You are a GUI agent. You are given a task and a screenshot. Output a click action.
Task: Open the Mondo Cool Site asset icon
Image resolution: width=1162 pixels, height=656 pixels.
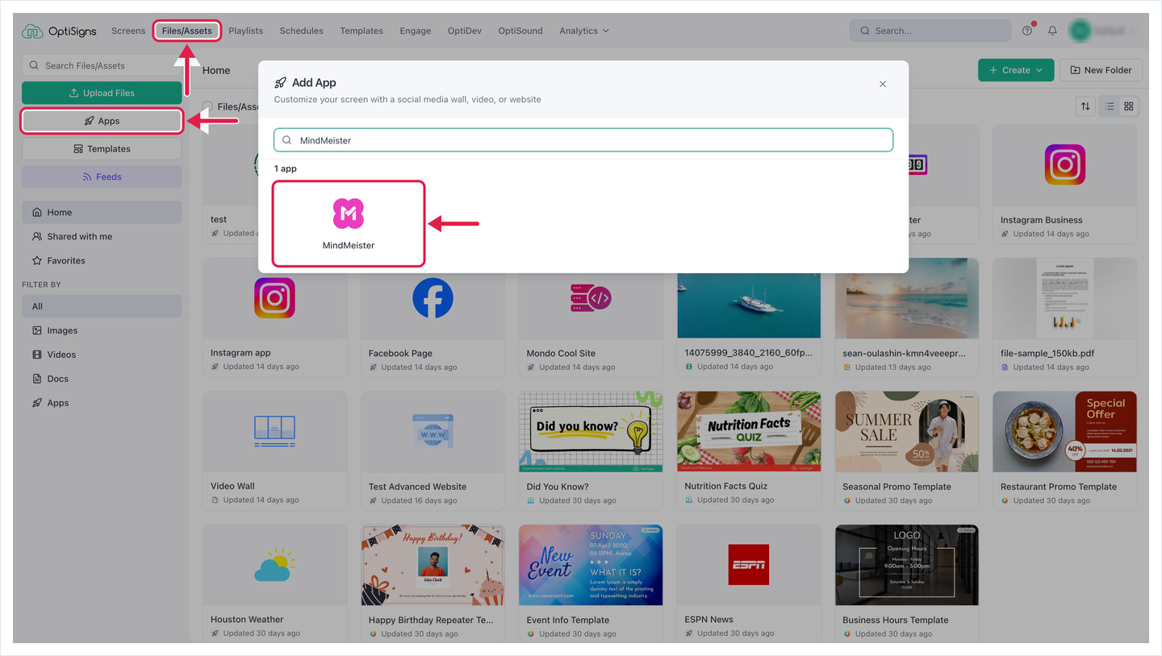[x=591, y=298]
